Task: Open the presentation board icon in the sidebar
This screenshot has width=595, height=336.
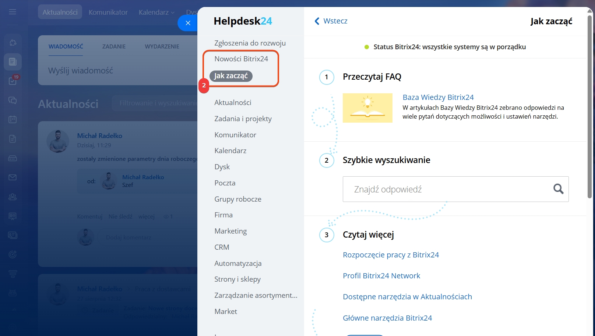Action: 13,216
